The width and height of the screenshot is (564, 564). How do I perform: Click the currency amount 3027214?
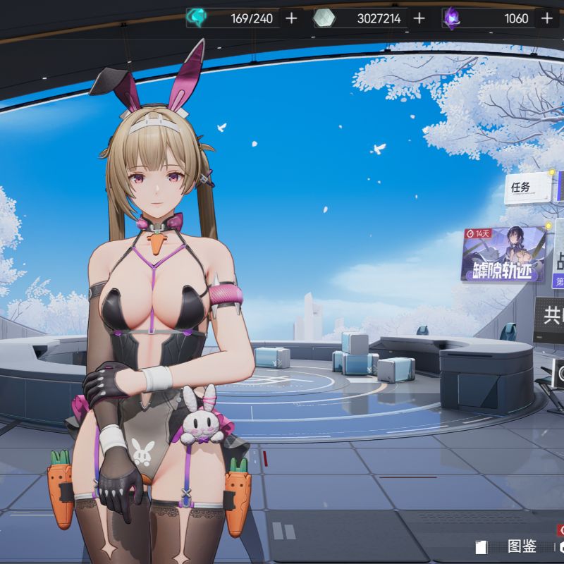tap(379, 18)
